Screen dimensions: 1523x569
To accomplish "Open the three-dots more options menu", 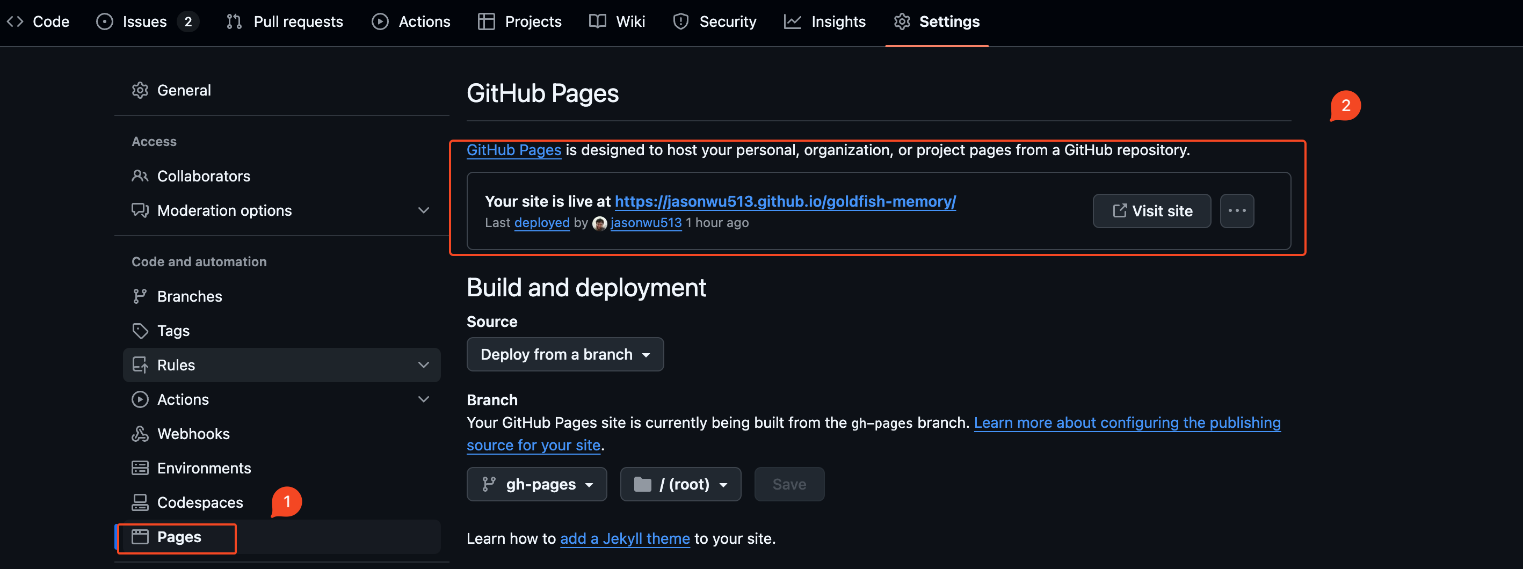I will (x=1237, y=211).
